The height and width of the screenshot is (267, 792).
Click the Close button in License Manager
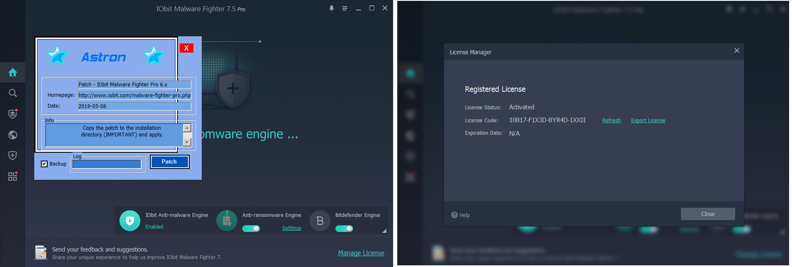[x=708, y=214]
